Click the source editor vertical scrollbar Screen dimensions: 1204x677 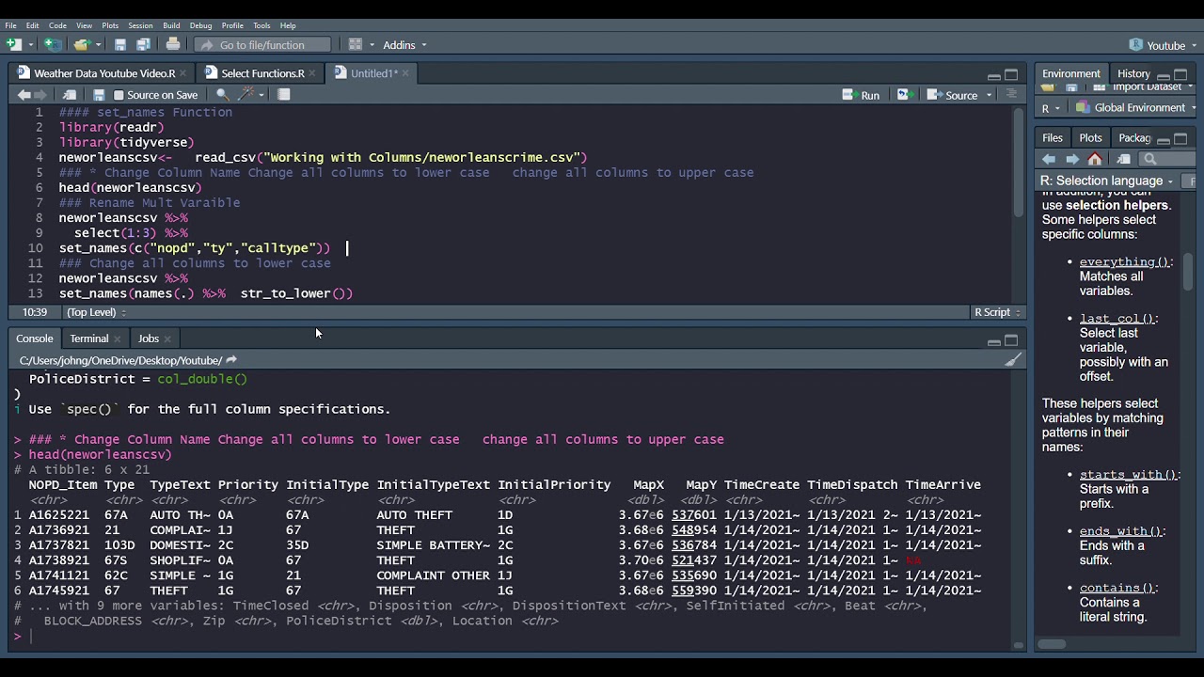(1019, 165)
